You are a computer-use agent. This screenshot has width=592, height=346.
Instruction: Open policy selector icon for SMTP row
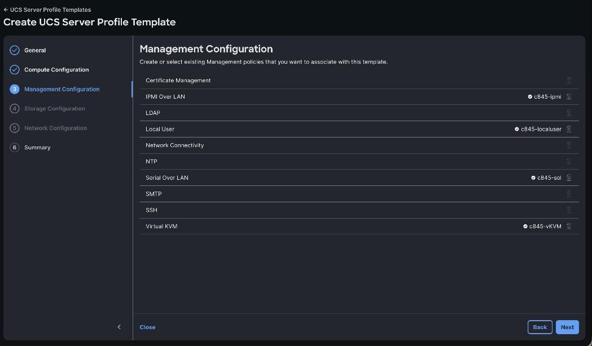tap(569, 194)
